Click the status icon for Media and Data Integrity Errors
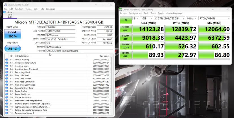234x118 pixels. point(6,101)
